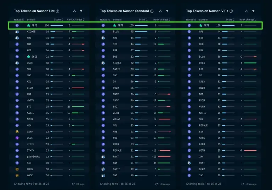Sort Nansen Standard table by Score
Image resolution: width=272 pixels, height=190 pixels.
(x=143, y=19)
